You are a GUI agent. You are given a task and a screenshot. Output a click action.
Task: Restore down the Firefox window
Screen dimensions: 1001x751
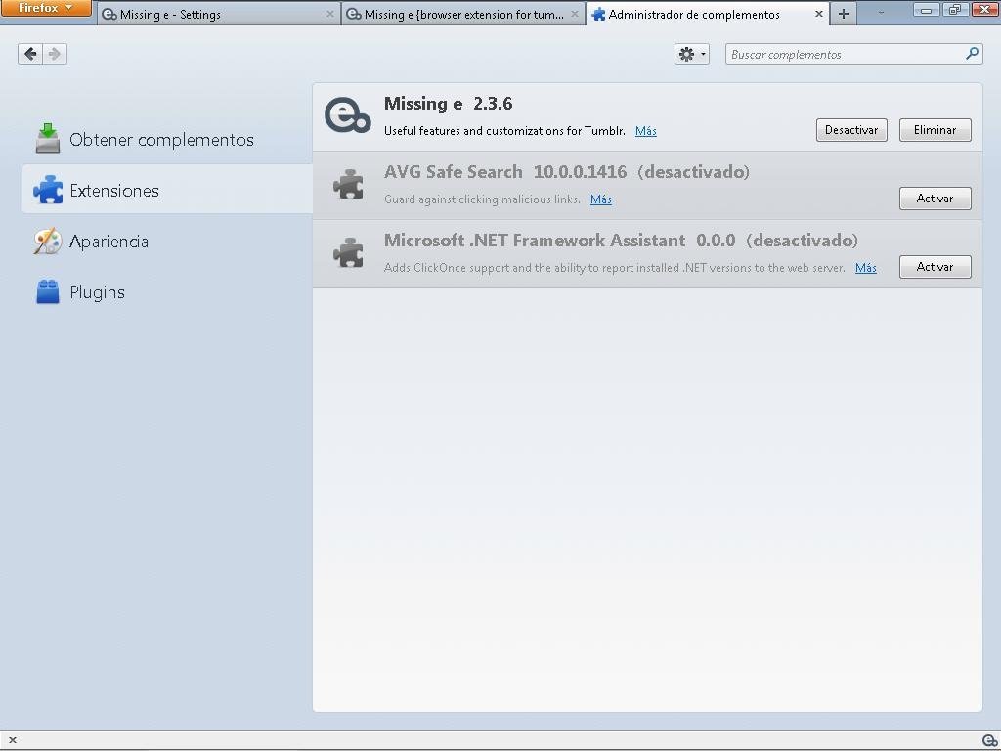(x=954, y=9)
